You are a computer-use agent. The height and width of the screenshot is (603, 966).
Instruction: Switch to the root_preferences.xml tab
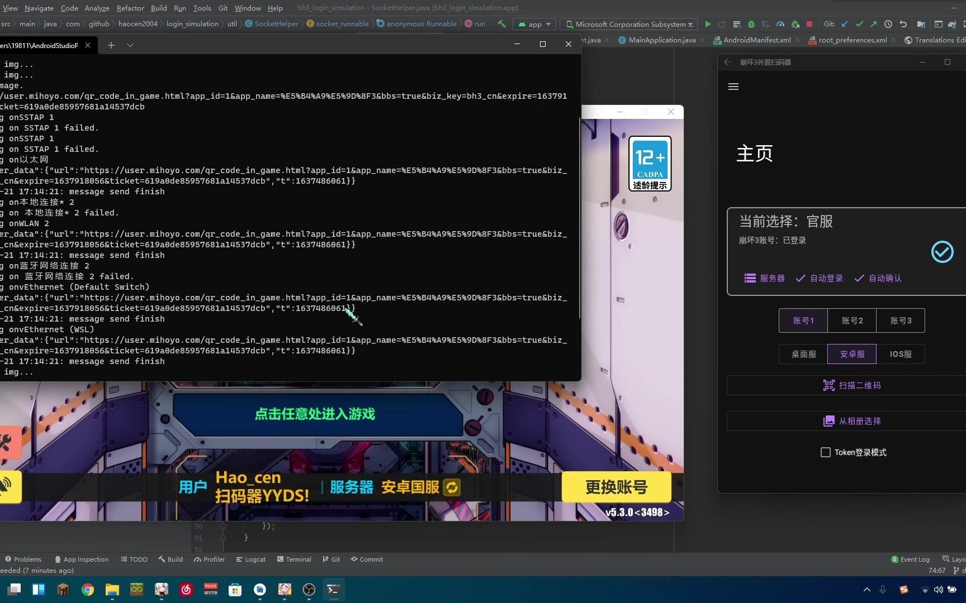[x=847, y=40]
